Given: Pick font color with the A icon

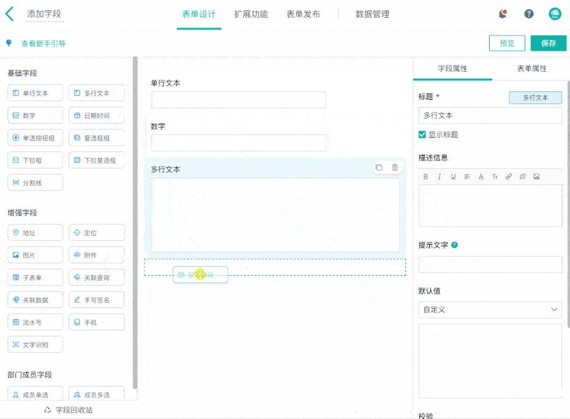Looking at the screenshot, I should pyautogui.click(x=481, y=176).
